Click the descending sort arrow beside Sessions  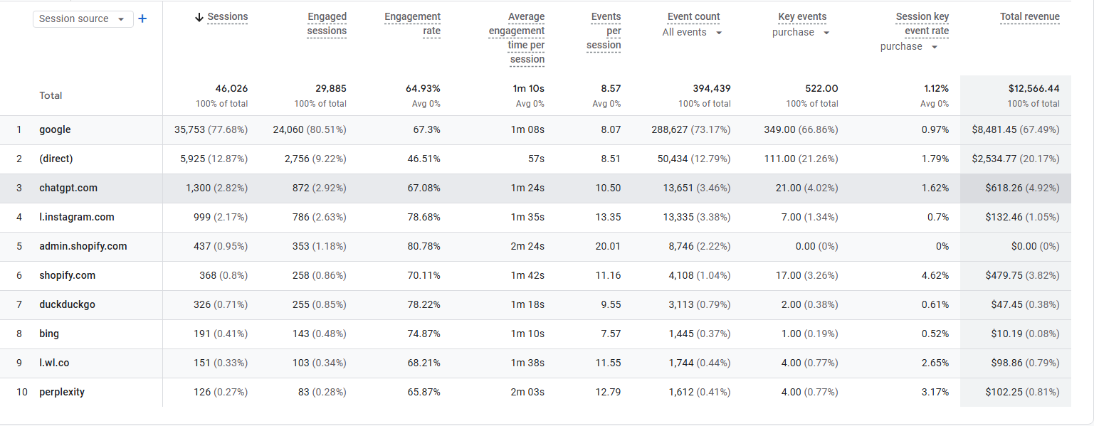point(199,17)
